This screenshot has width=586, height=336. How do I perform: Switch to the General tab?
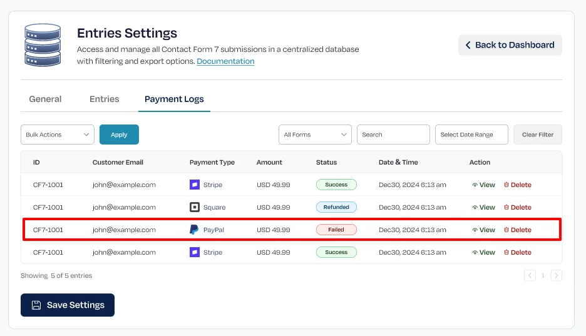[x=45, y=99]
